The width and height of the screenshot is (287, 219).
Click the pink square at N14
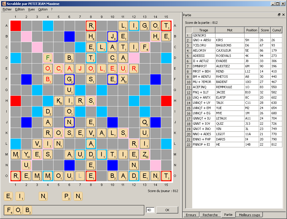click(155, 165)
